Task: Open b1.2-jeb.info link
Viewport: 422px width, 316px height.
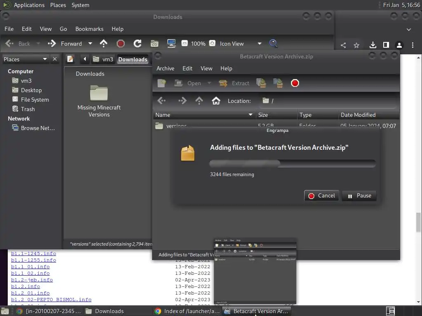Action: pos(32,280)
